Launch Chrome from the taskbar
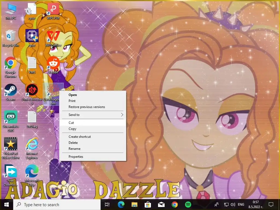Viewport: 280px width, 210px height. click(x=175, y=205)
